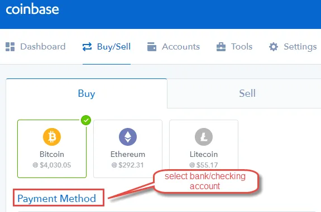Select the Bitcoin label on its card

(x=52, y=154)
